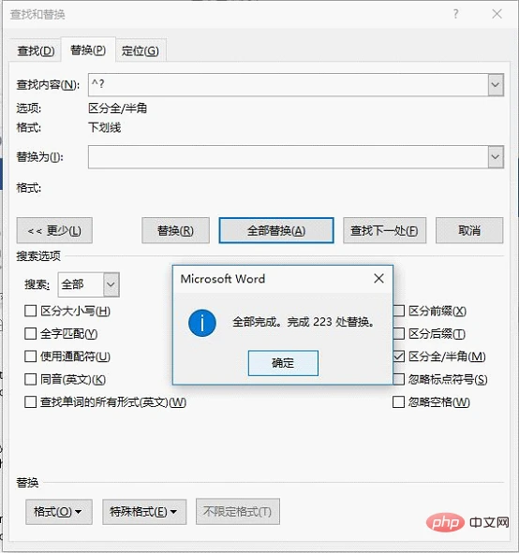Check 同音(英文)(K) option

[30, 380]
